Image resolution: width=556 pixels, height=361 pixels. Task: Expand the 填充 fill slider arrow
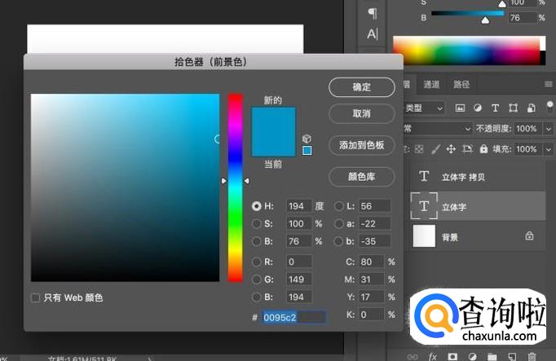tap(548, 149)
